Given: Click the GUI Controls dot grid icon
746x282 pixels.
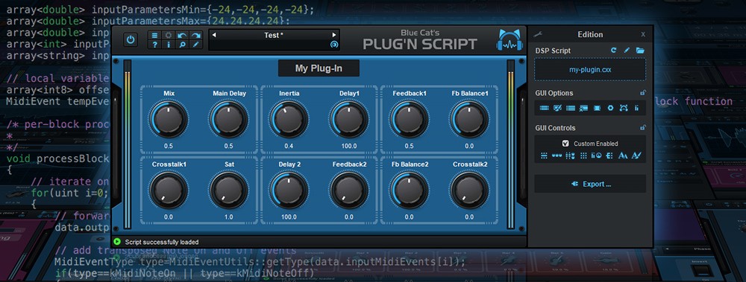Looking at the screenshot, I should (584, 156).
